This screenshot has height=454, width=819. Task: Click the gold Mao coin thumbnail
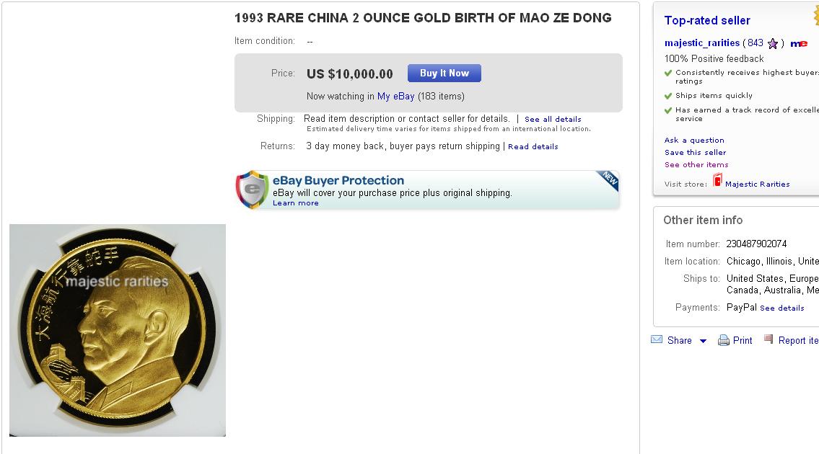click(x=118, y=330)
